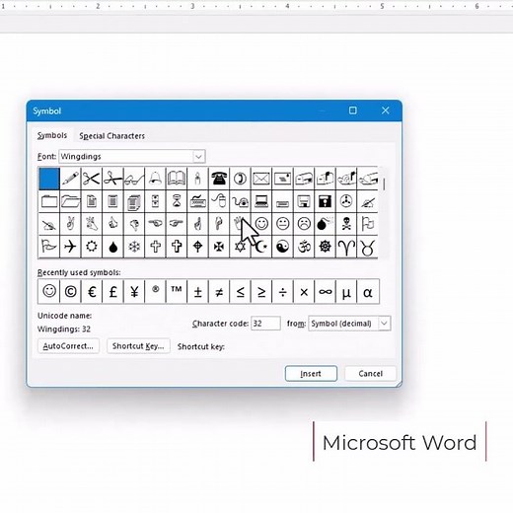The image size is (513, 513).
Task: Pick recently used division symbol
Action: [x=282, y=291]
